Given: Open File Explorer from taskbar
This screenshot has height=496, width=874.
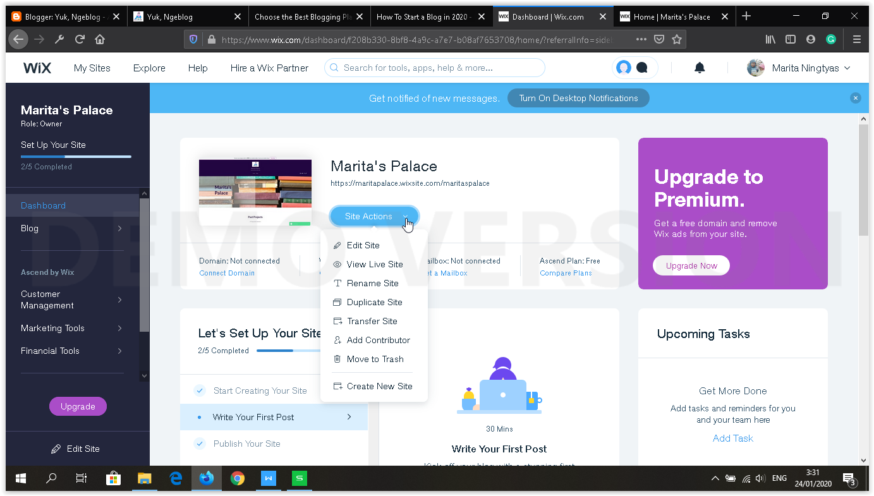Looking at the screenshot, I should pos(144,478).
